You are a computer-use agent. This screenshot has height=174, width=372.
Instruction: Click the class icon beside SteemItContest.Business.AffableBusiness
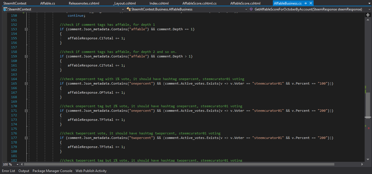point(128,9)
